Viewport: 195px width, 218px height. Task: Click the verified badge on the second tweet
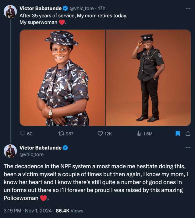[66, 148]
